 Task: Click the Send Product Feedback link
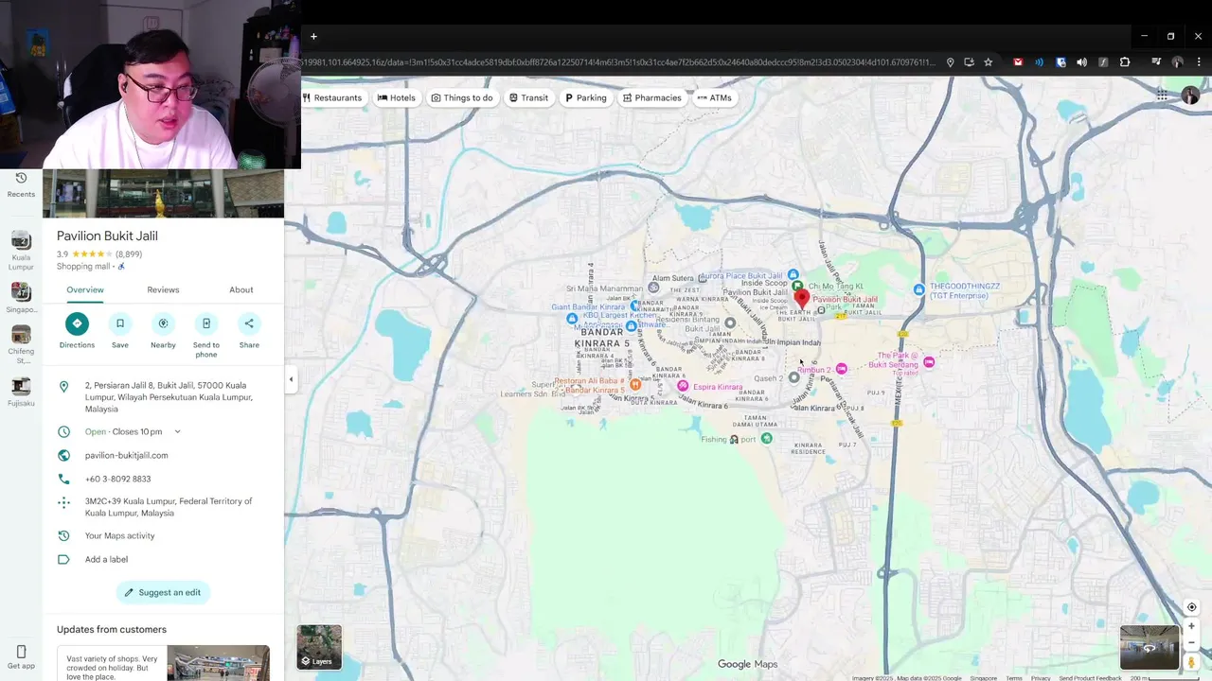[1090, 678]
